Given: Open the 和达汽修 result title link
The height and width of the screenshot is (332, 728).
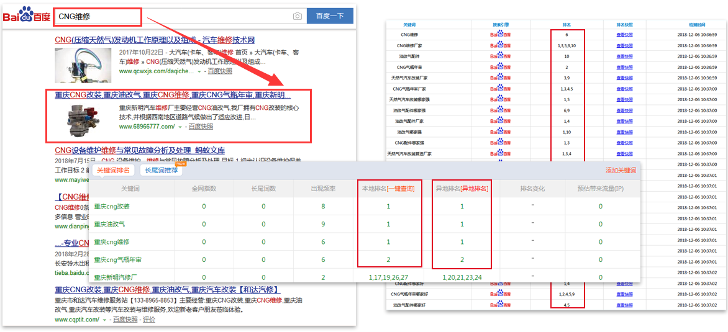Looking at the screenshot, I should 168,290.
